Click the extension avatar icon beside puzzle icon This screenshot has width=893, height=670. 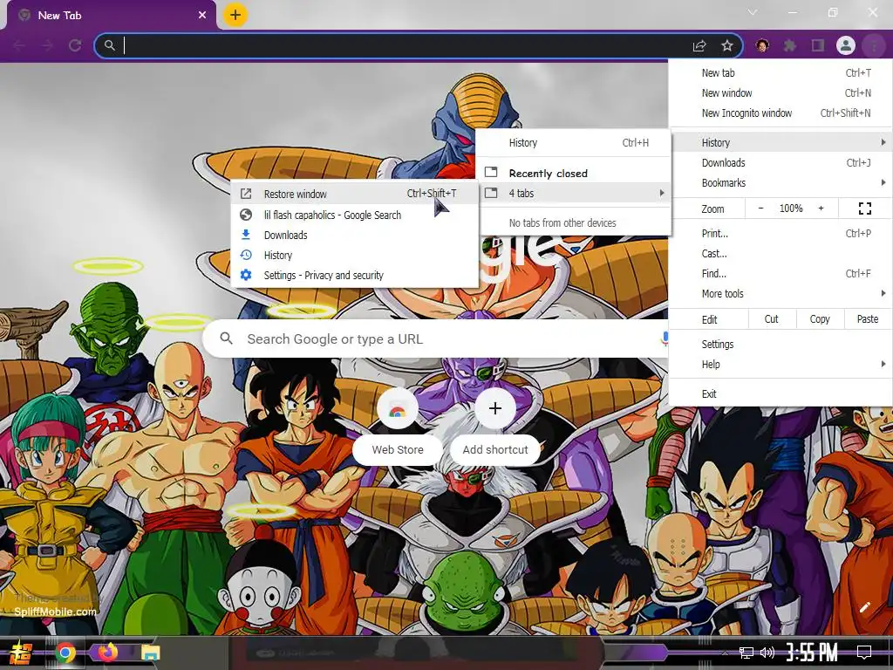(x=762, y=45)
